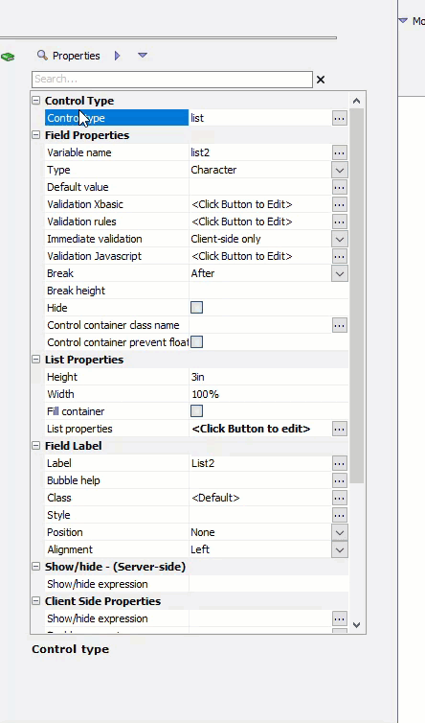Screen dimensions: 425x723
Task: Open the Break dropdown set to After
Action: tap(340, 273)
